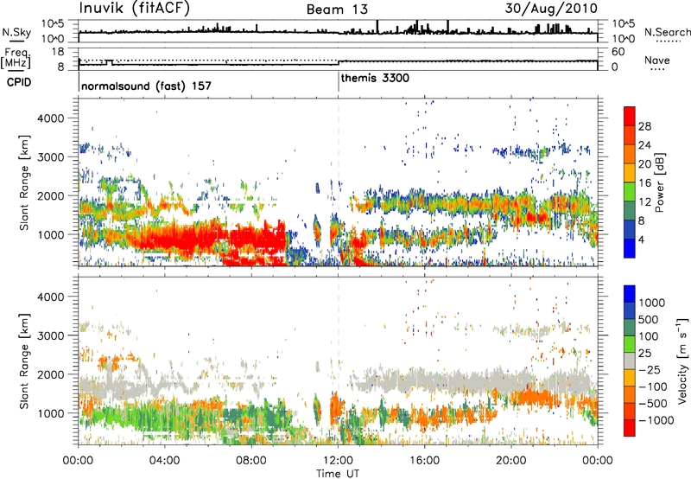Click '4000' on velocity panel range axis
Image resolution: width=691 pixels, height=479 pixels.
point(51,297)
